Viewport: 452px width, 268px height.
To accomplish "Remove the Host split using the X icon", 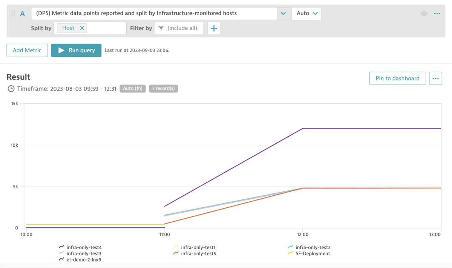I will [82, 28].
